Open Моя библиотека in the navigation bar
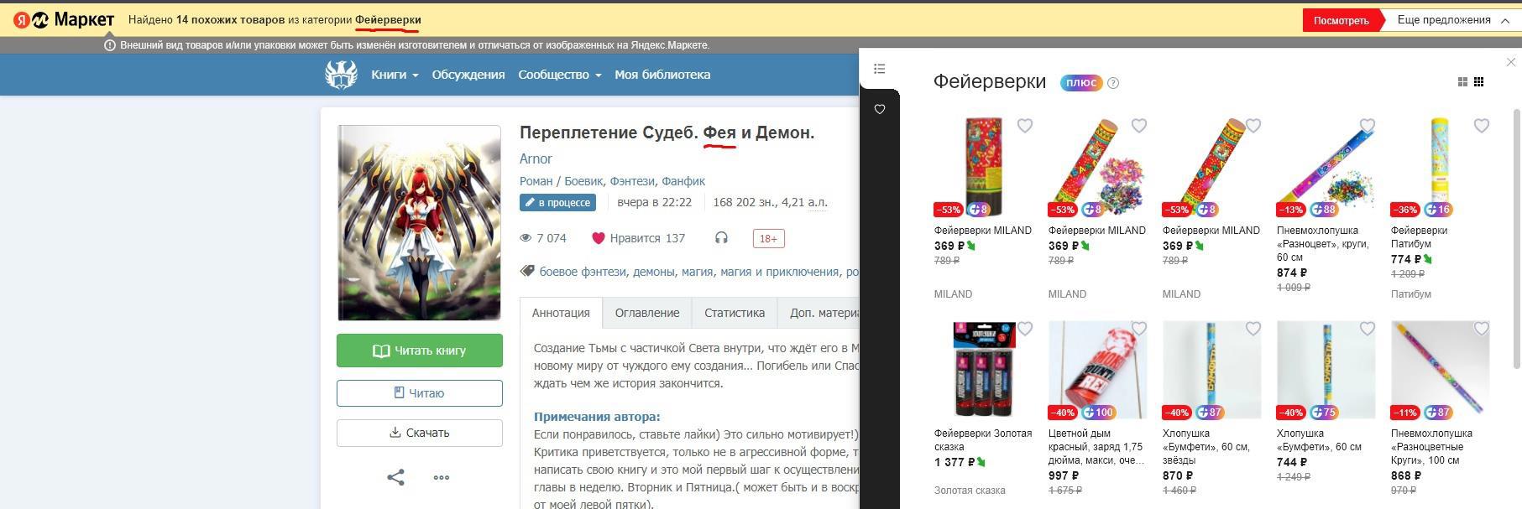This screenshot has width=1522, height=509. point(662,75)
